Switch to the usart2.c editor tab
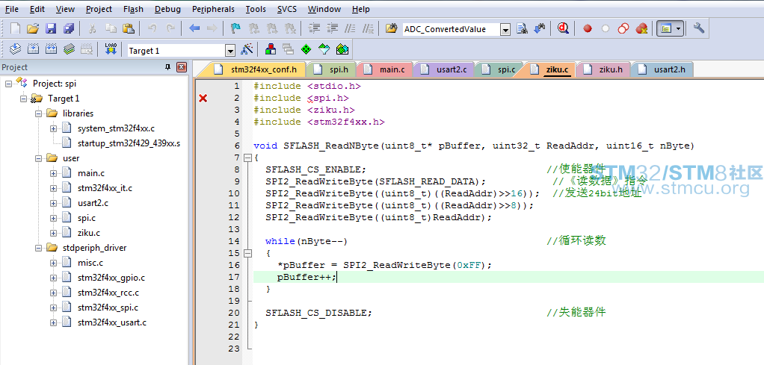This screenshot has height=365, width=764. pyautogui.click(x=443, y=69)
